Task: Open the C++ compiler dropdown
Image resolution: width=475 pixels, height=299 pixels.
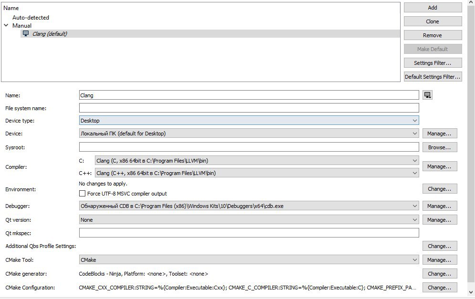Action: point(257,173)
